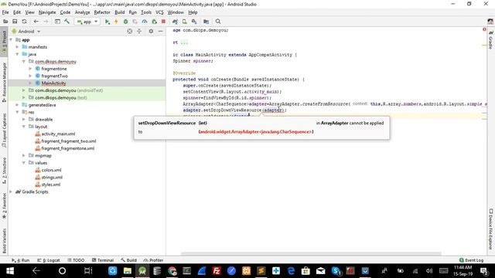
Task: Search everywhere with magnifier icon
Action: click(218, 22)
